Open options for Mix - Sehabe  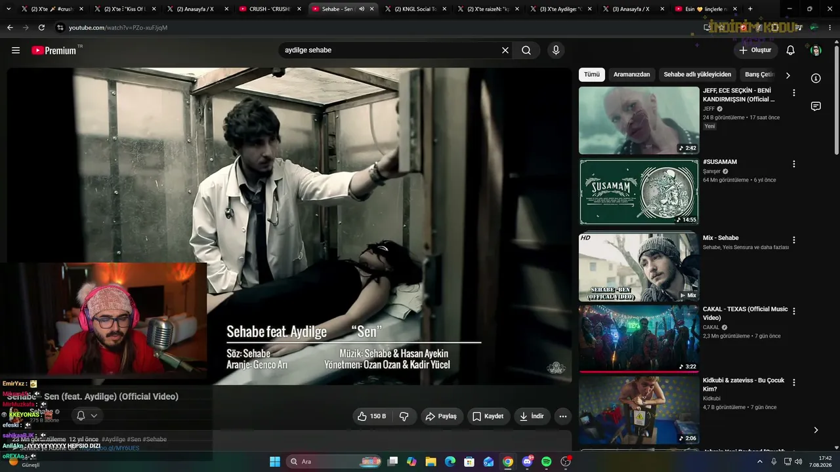coord(794,240)
